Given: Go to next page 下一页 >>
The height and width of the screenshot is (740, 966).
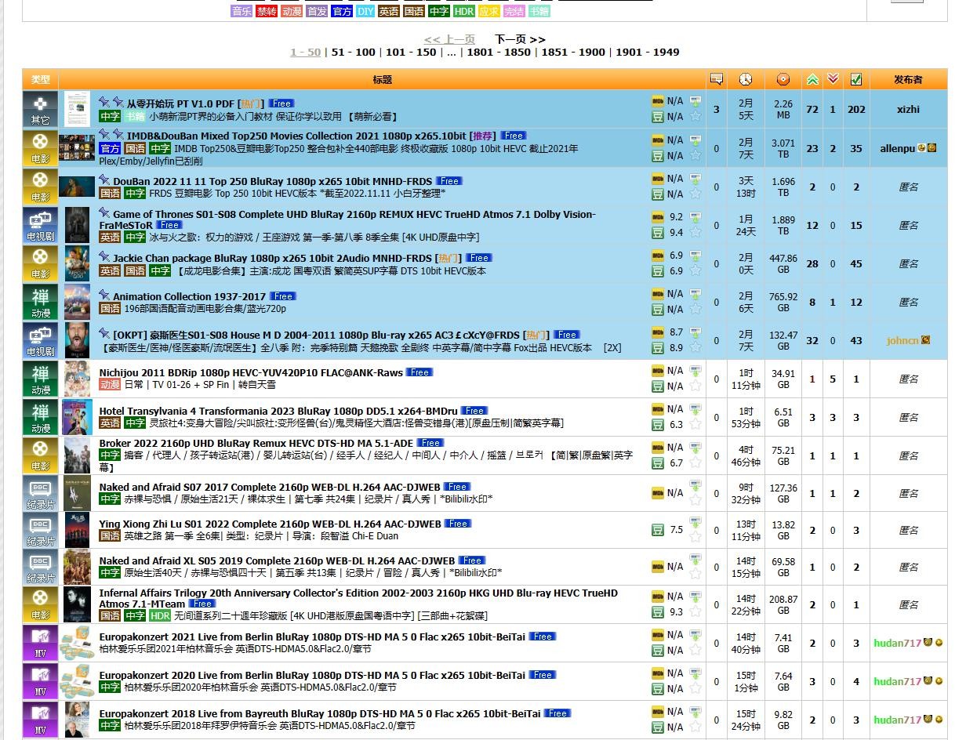Looking at the screenshot, I should click(520, 39).
